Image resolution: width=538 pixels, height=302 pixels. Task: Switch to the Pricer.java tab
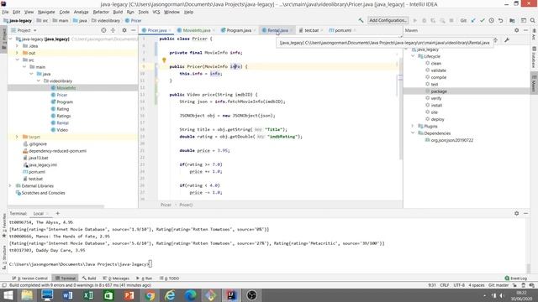point(157,30)
